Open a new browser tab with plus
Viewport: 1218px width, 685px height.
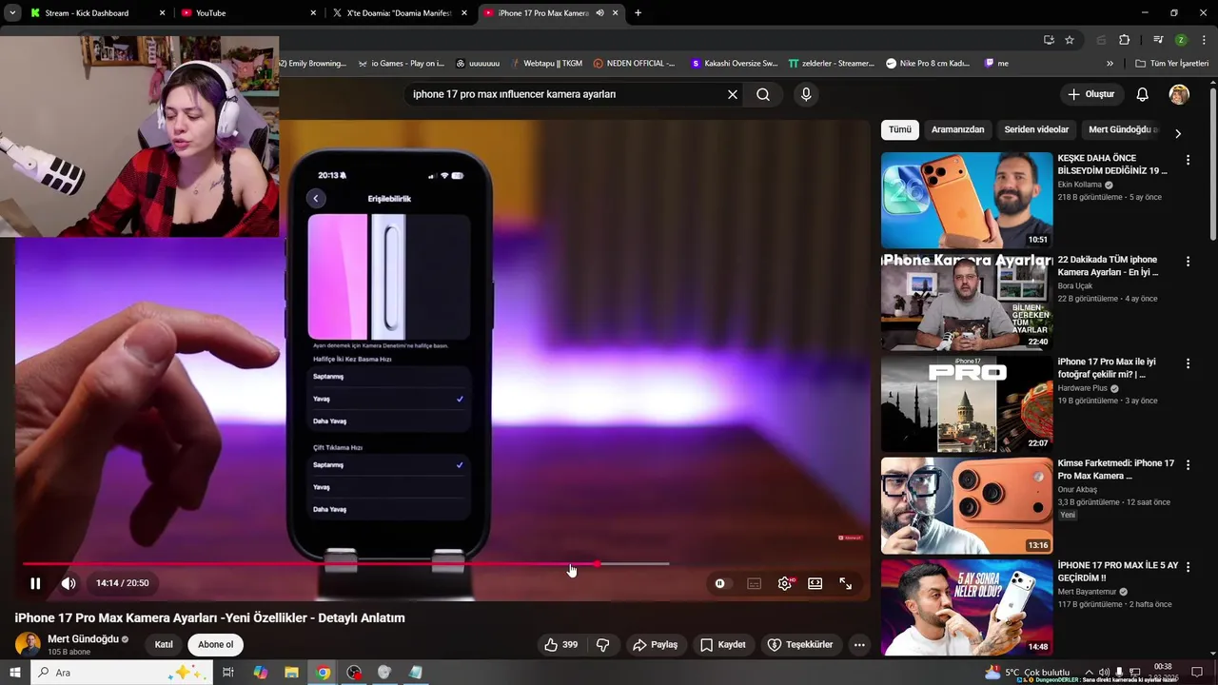(x=638, y=13)
